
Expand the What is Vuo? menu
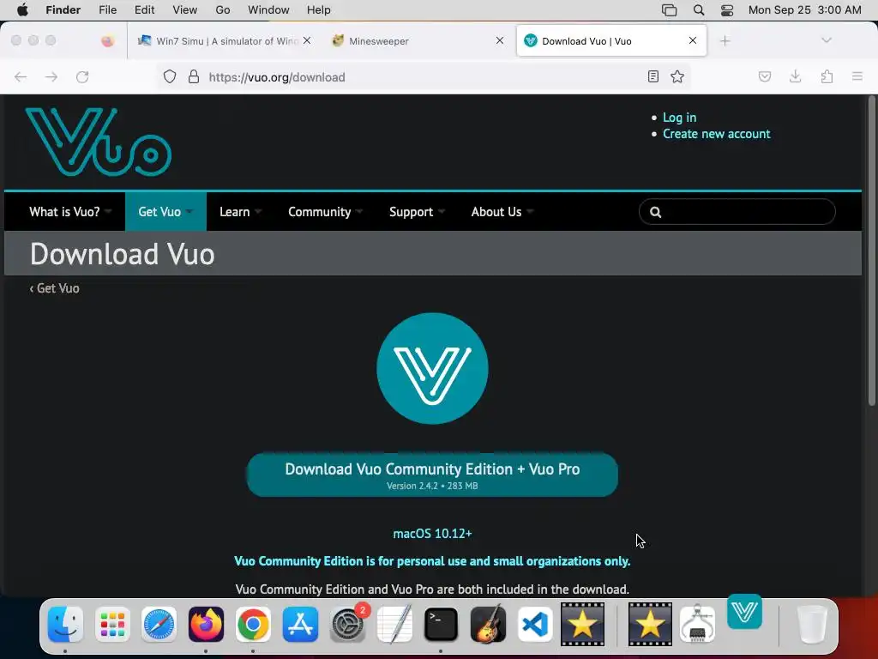(x=70, y=212)
